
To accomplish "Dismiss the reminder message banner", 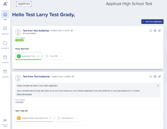I will click(158, 85).
